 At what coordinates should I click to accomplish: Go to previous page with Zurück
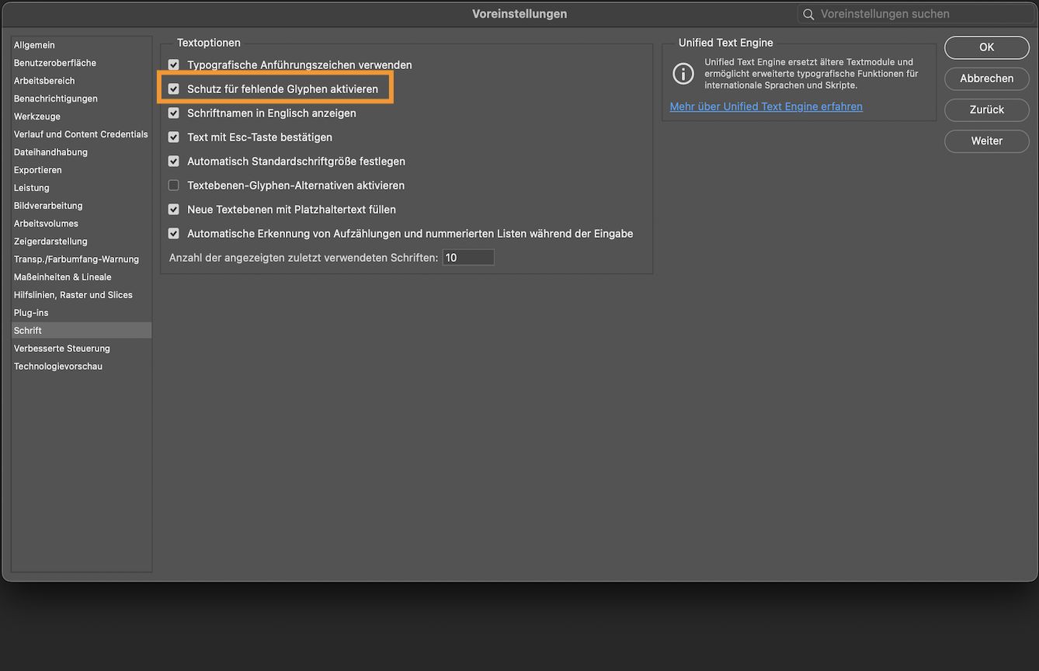[987, 110]
